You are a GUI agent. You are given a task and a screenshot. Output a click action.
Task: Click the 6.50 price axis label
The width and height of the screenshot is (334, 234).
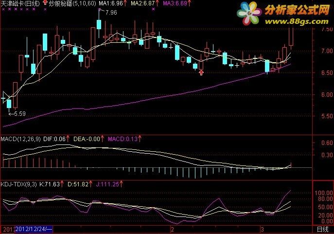(x=327, y=73)
